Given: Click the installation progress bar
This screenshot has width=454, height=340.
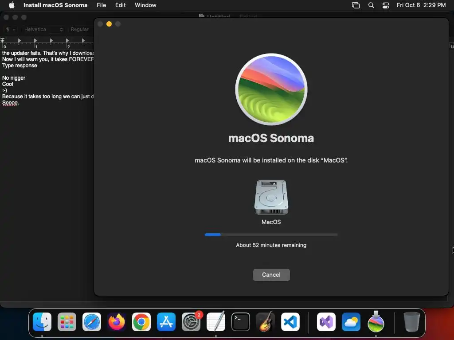Looking at the screenshot, I should (271, 235).
